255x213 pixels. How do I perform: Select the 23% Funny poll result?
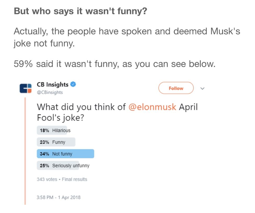[56, 142]
